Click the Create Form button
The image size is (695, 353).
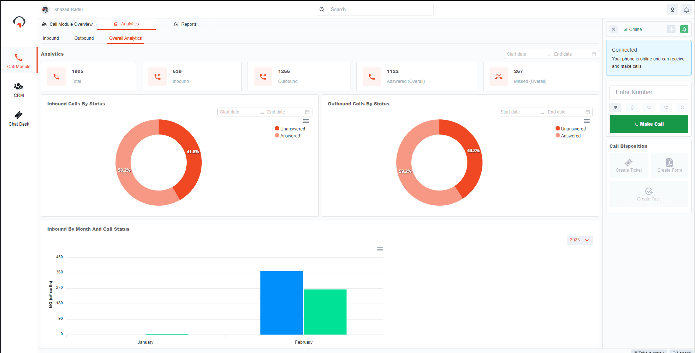click(669, 165)
